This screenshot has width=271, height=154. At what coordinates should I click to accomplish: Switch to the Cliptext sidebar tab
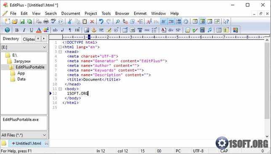tap(29, 39)
